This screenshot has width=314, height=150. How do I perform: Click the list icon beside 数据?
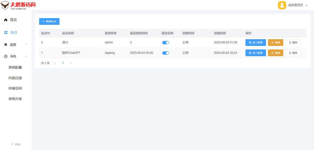[x=6, y=45]
